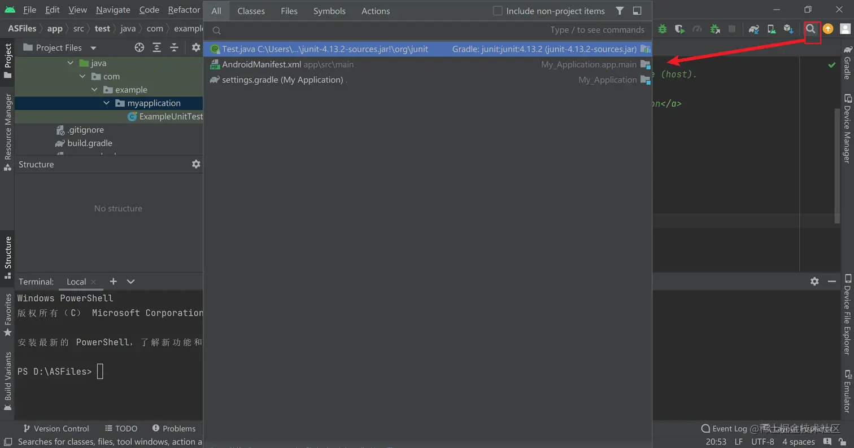Open the AVD Device Manager toolbar icon

[771, 29]
